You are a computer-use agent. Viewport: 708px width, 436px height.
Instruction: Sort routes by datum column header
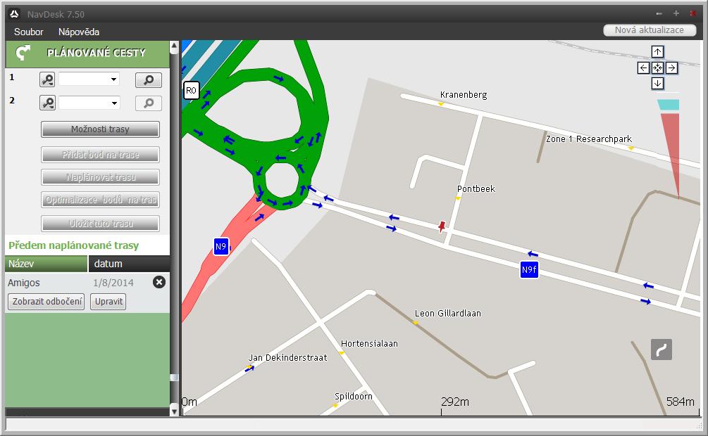pos(129,264)
